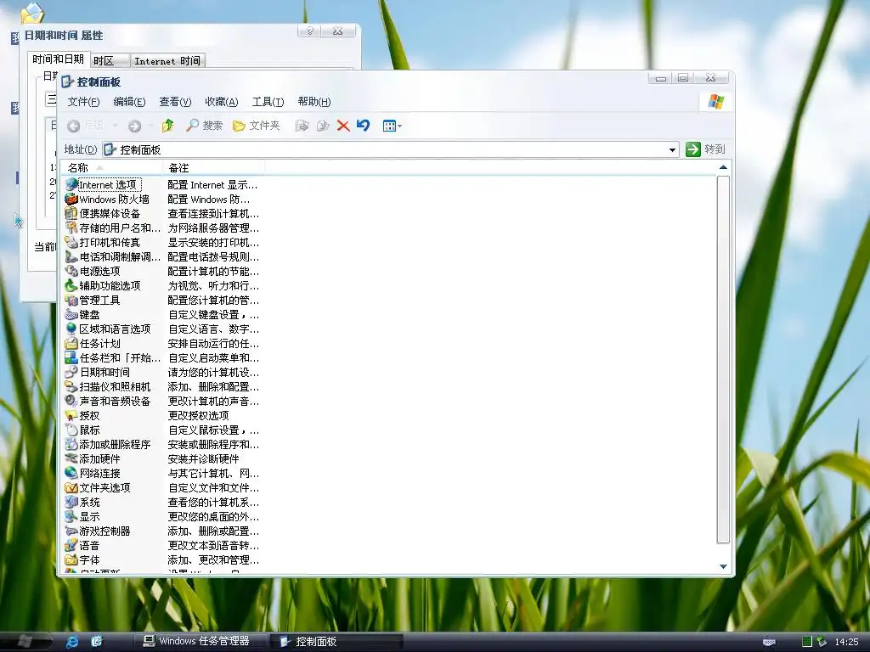The width and height of the screenshot is (870, 652).
Task: Open 管理工具 icon
Action: point(71,300)
